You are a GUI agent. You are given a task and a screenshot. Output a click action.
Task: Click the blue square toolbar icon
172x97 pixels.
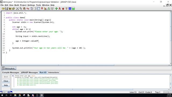(70, 9)
